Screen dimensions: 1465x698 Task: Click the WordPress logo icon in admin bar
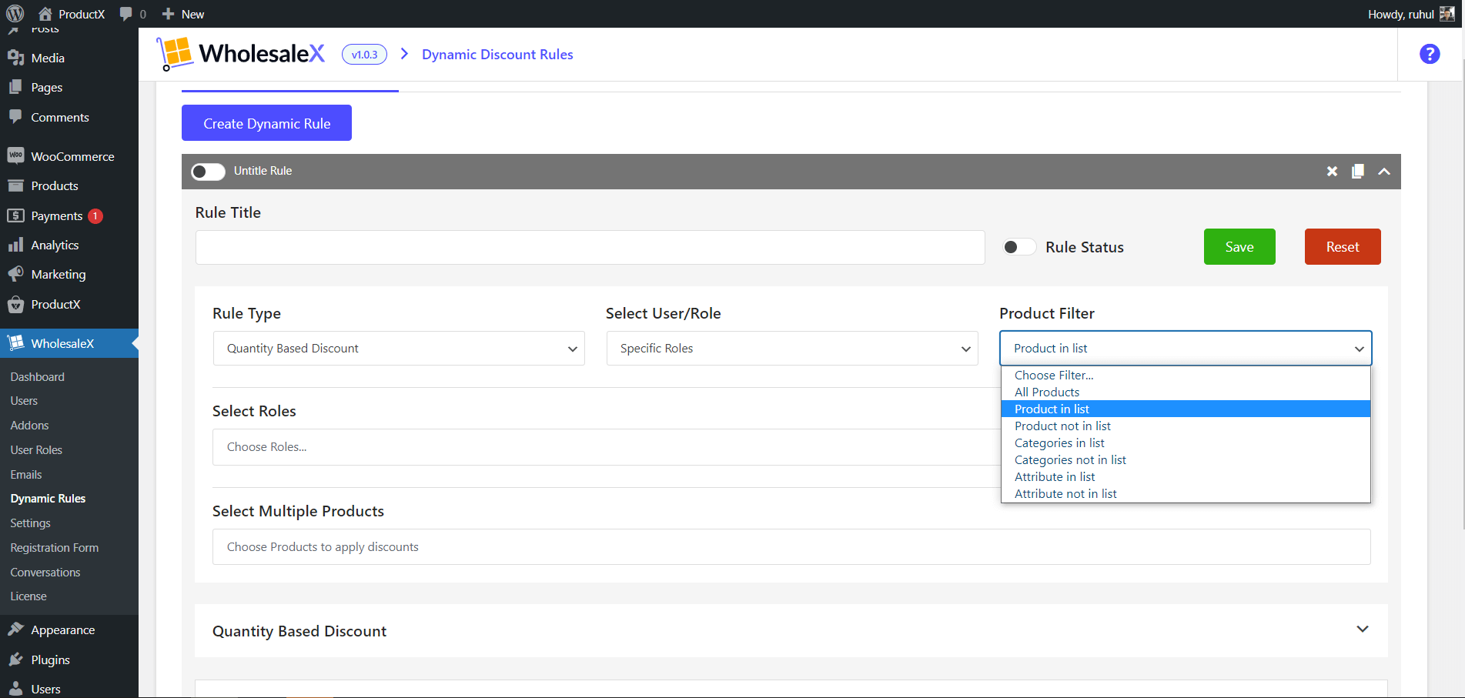point(15,14)
